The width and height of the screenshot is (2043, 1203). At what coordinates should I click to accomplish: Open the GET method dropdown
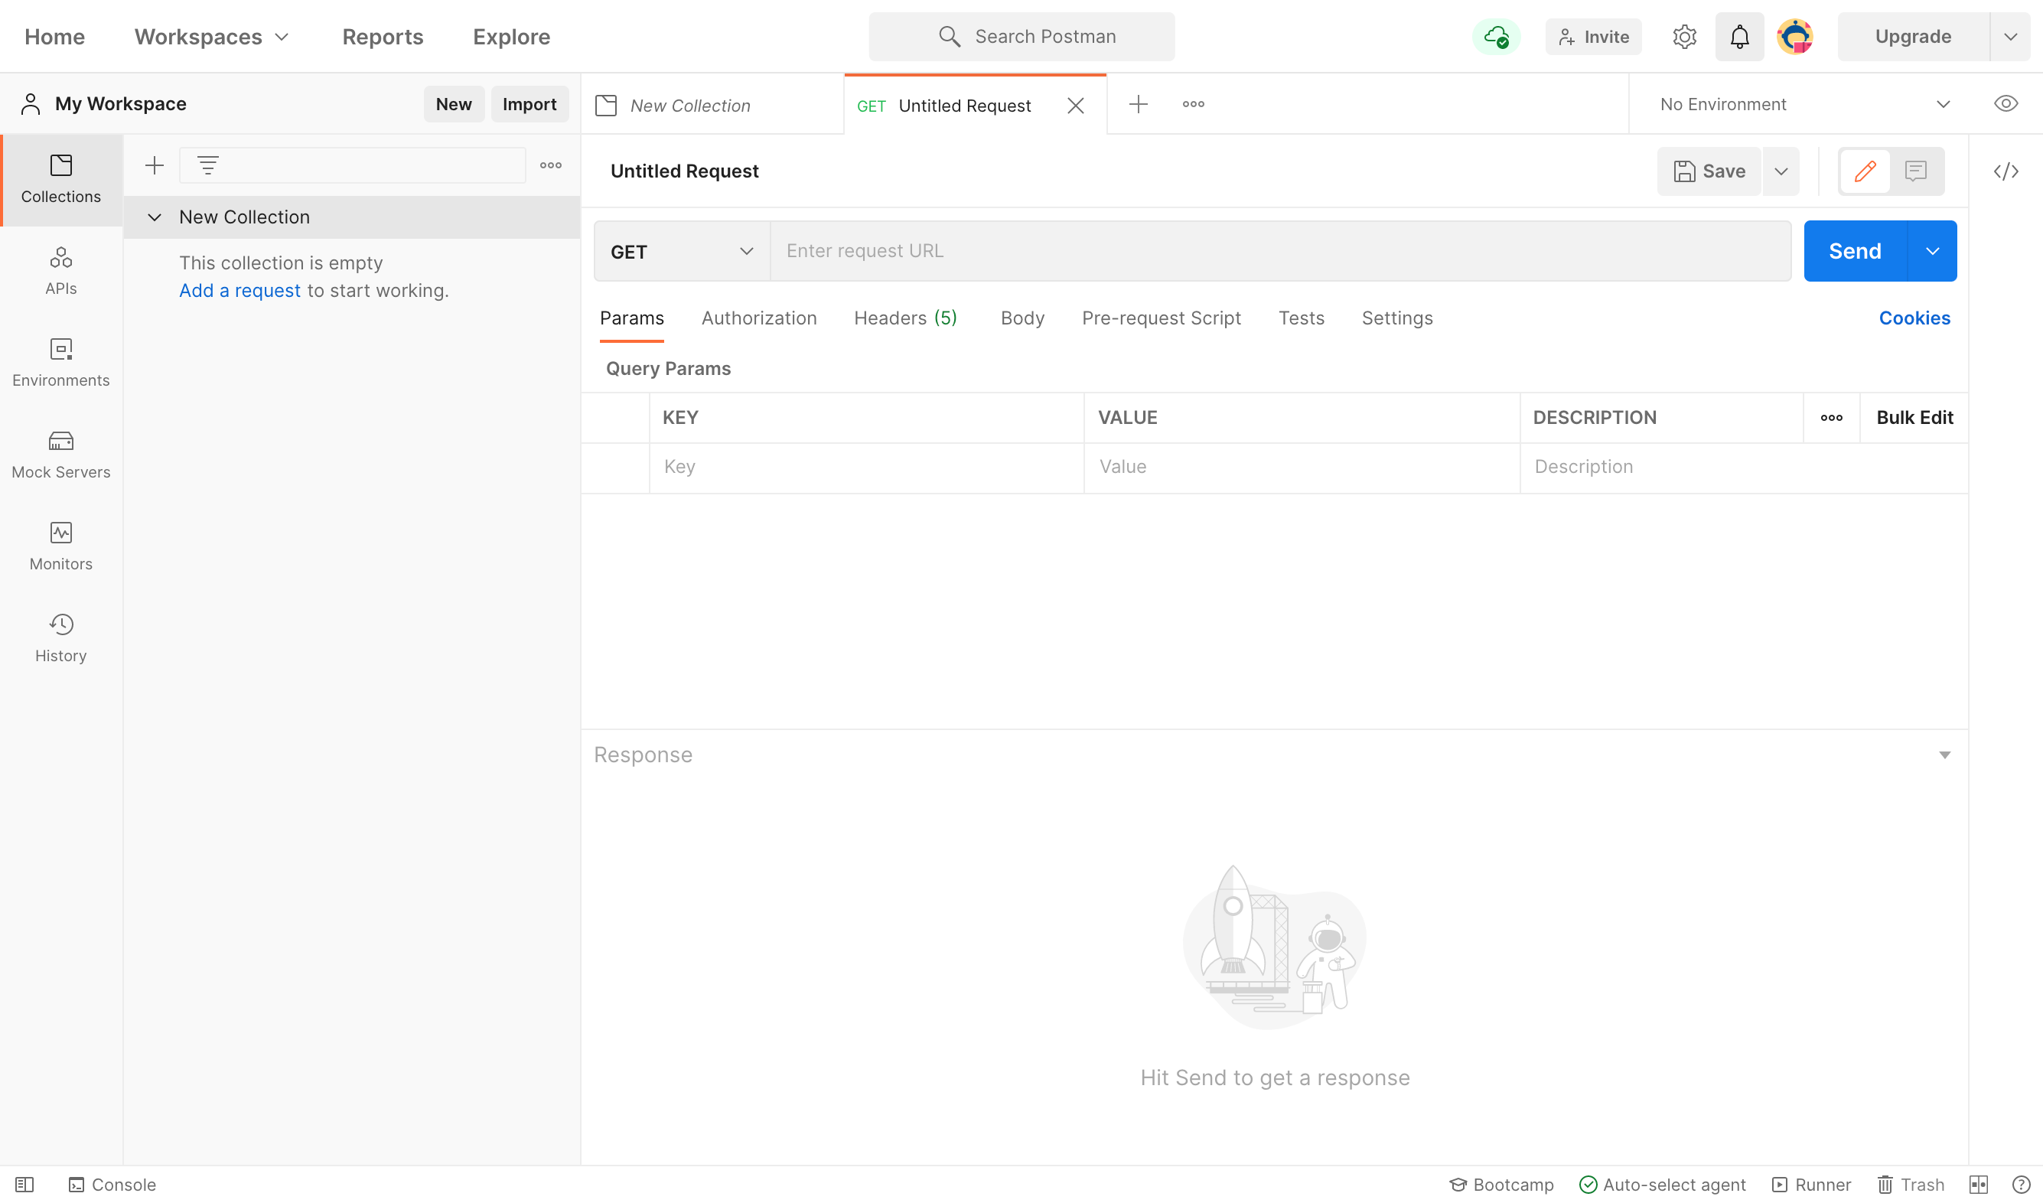pos(681,251)
